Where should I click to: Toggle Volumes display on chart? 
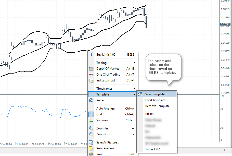coord(102,120)
